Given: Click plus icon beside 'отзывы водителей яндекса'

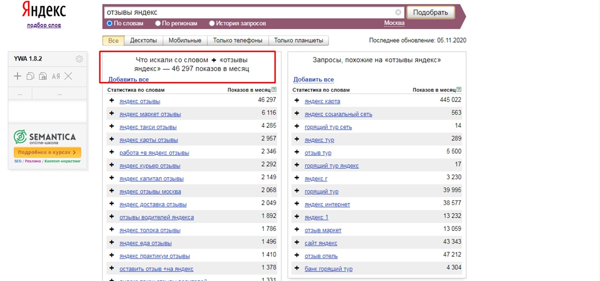Looking at the screenshot, I should pos(112,217).
